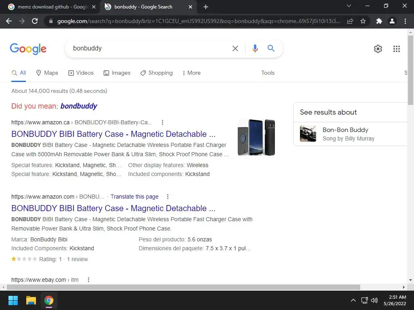The height and width of the screenshot is (310, 414).
Task: Click the 'About 144,000 results' text
Action: click(59, 91)
